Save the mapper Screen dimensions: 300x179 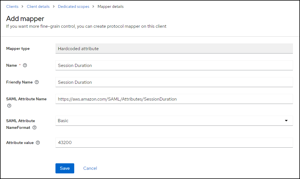click(65, 168)
